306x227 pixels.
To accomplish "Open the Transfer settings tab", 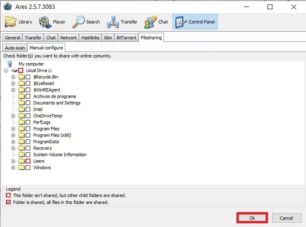I will [33, 38].
